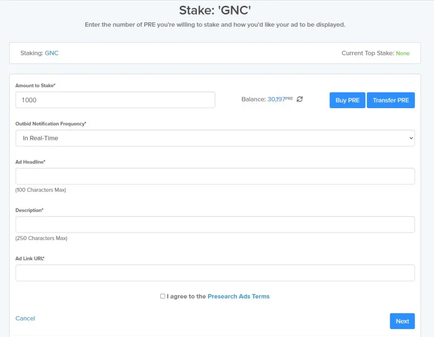The image size is (434, 337).
Task: Open the GNC staking keyword link
Action: coord(52,53)
